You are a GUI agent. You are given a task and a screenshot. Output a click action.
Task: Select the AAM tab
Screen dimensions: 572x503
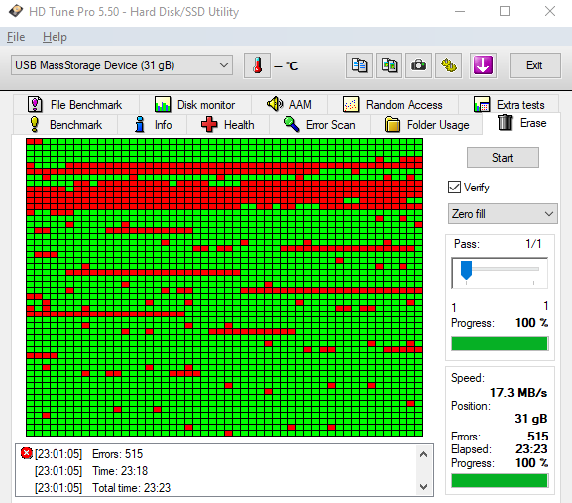(289, 105)
